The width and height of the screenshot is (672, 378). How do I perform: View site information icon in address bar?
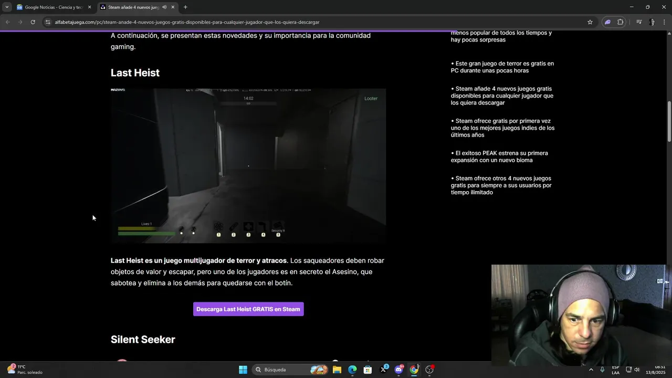pos(48,22)
